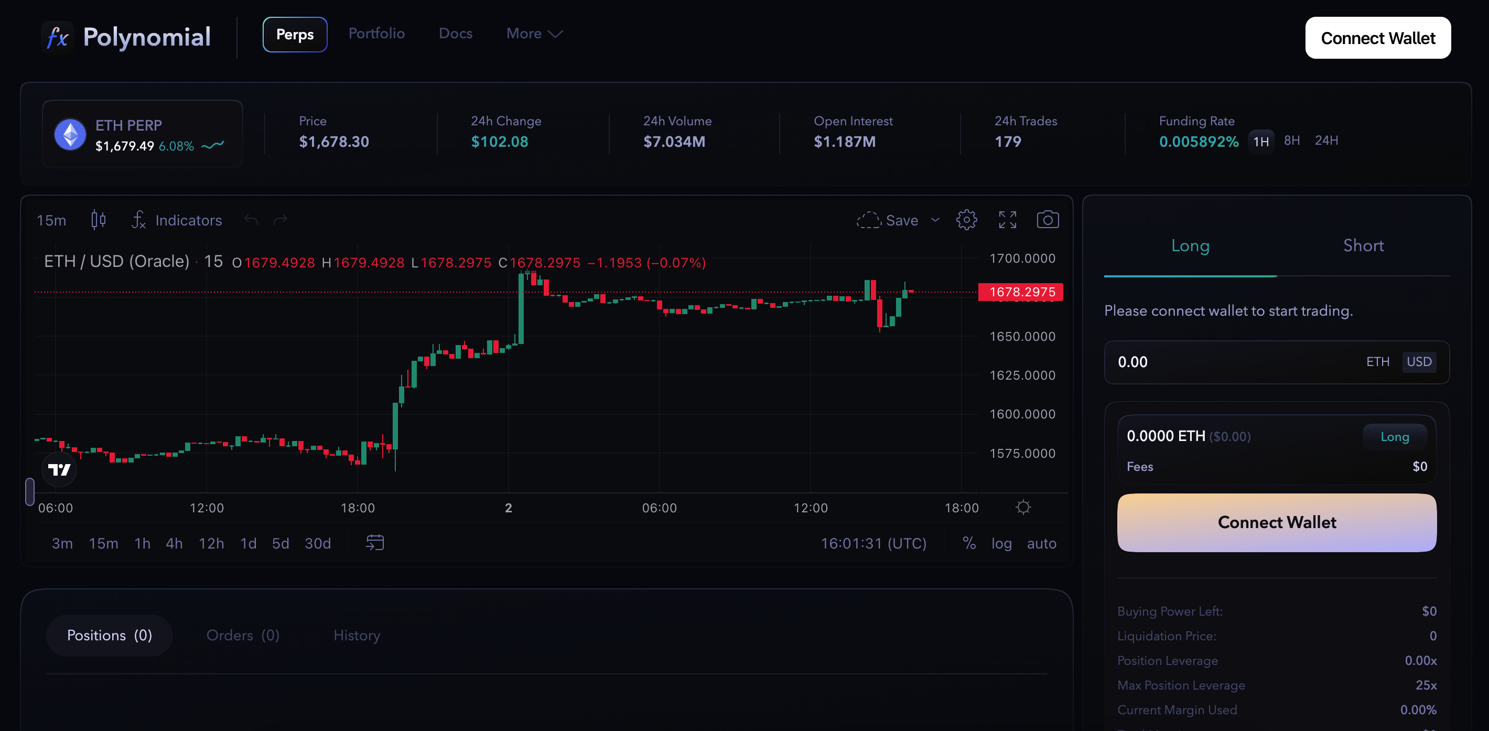Click the ETH / USD (Oracle) chart title
Screen dimensions: 1489x731
(117, 261)
